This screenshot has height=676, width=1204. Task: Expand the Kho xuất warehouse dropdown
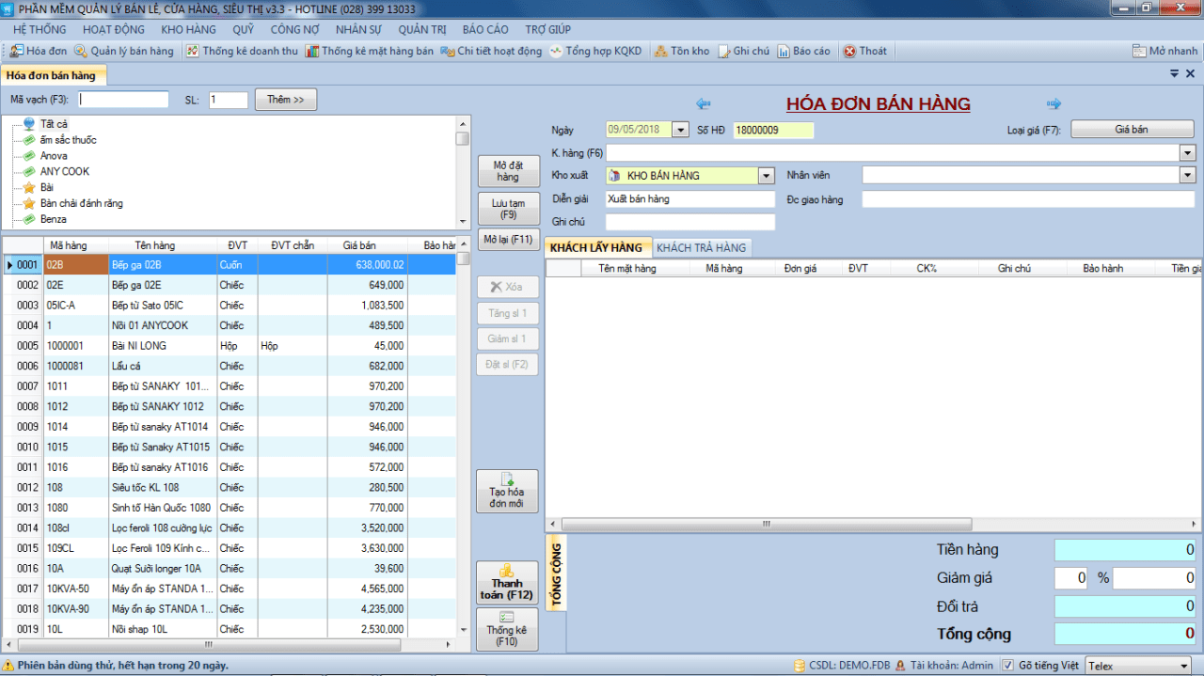click(x=766, y=175)
